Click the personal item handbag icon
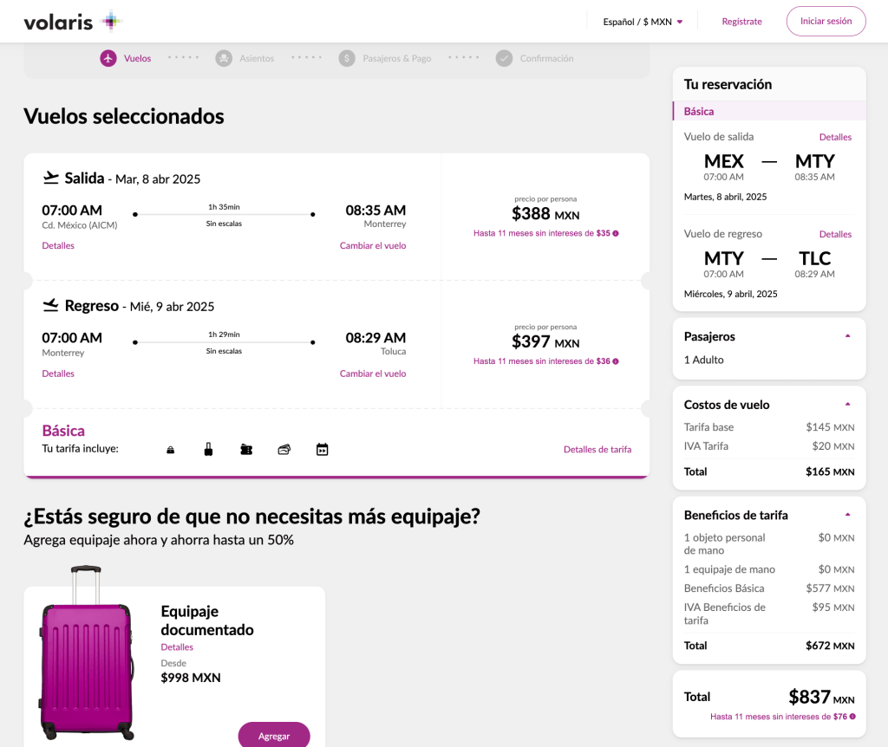888x747 pixels. click(x=171, y=450)
